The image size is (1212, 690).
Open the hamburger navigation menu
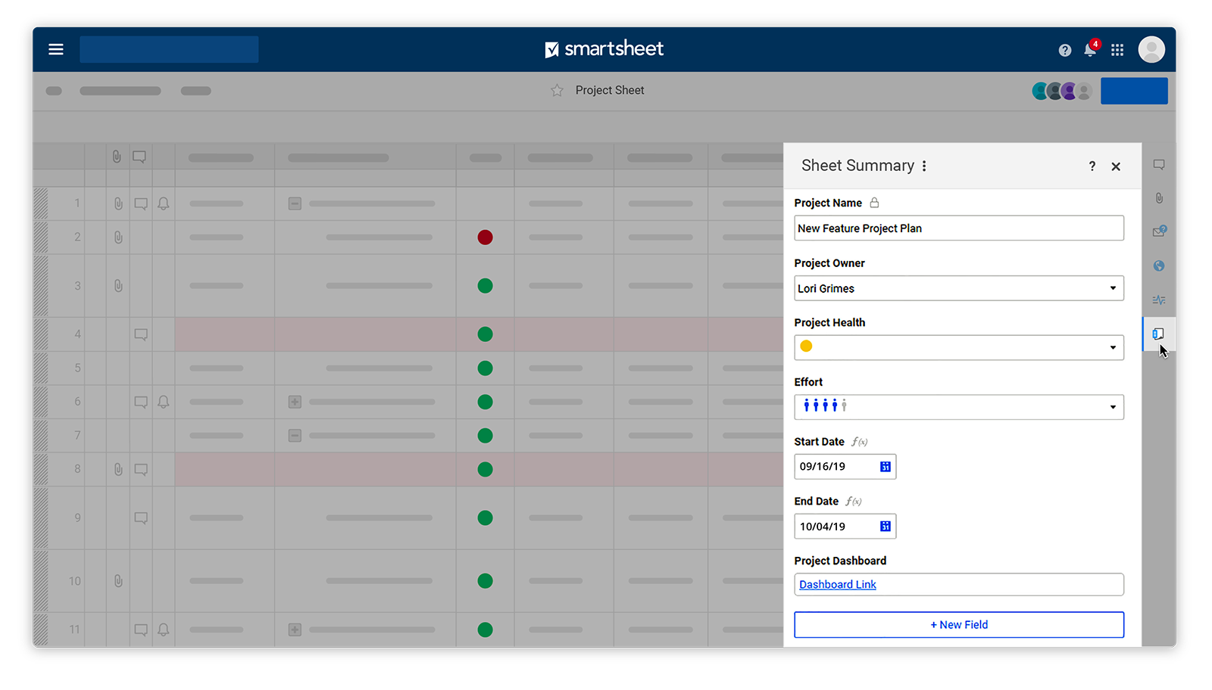point(55,49)
